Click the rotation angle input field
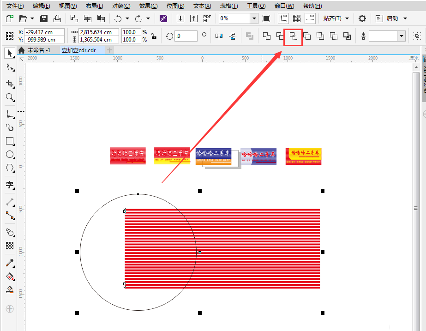The height and width of the screenshot is (331, 426). [186, 36]
